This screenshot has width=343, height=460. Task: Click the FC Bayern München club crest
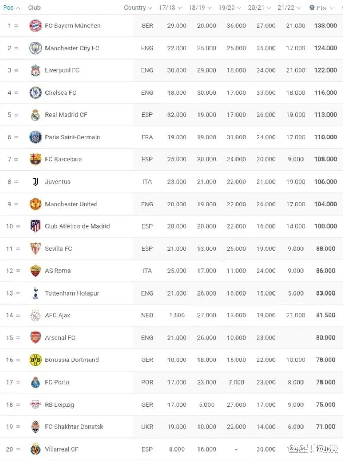click(35, 26)
